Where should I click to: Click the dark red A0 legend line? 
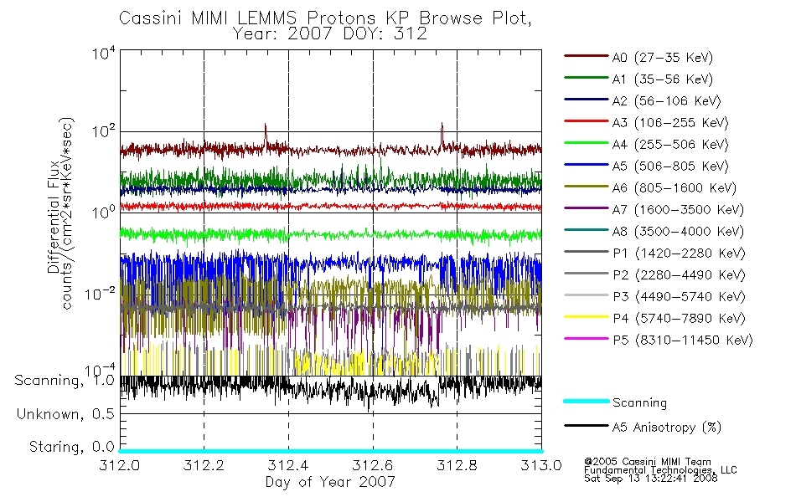[586, 56]
